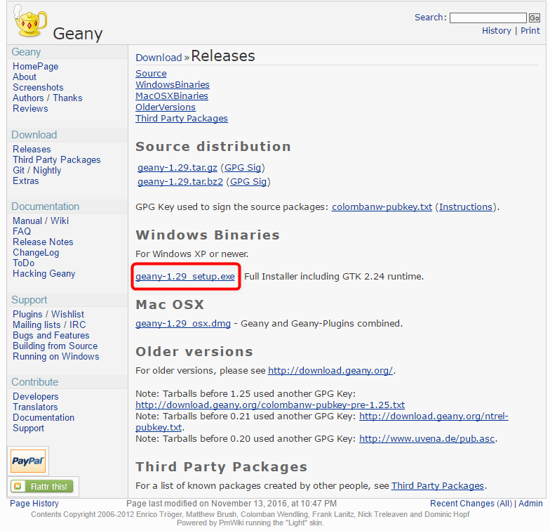Open GPG Sig for tar.bz2 file
Screen dimensions: 550x531
pyautogui.click(x=249, y=182)
